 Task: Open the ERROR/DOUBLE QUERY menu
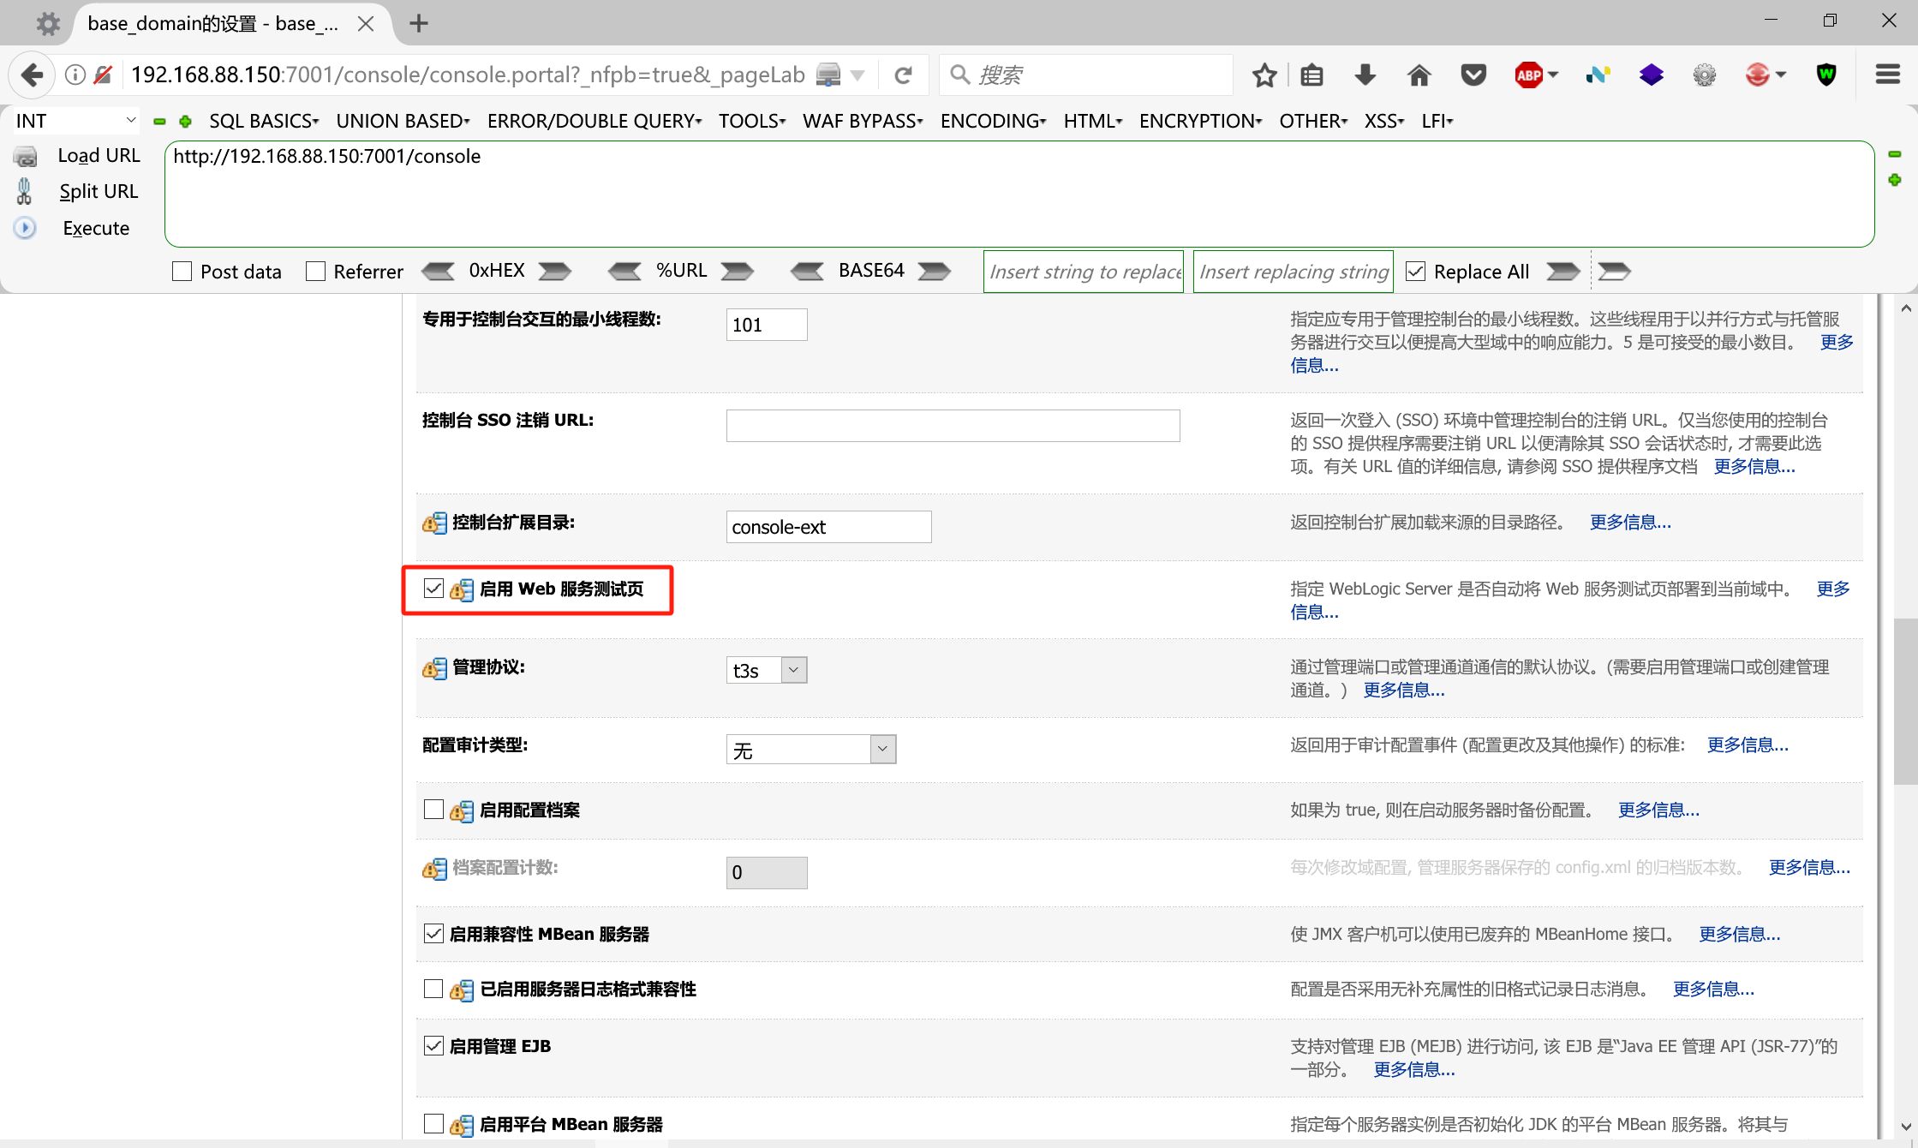point(595,121)
